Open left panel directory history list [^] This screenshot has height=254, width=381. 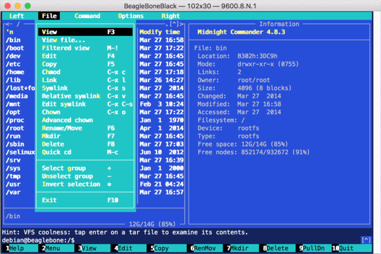click(174, 24)
